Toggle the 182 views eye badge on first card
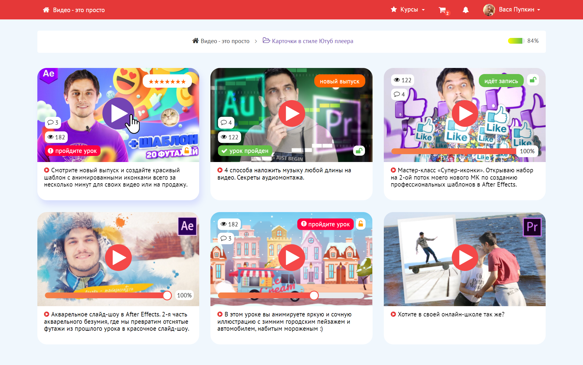Screen dimensions: 583x365 click(x=56, y=137)
